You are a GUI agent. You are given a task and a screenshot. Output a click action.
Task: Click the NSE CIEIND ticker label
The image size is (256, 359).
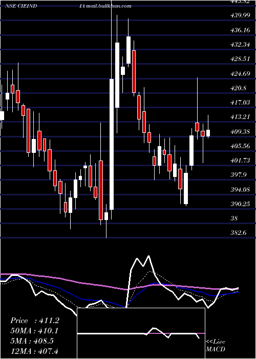point(21,6)
